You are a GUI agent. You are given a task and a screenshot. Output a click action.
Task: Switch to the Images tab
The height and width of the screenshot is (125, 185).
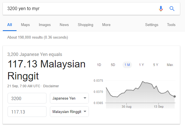click(x=45, y=25)
